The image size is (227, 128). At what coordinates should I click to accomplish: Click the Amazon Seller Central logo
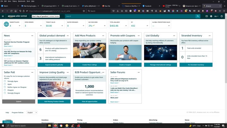17,16
